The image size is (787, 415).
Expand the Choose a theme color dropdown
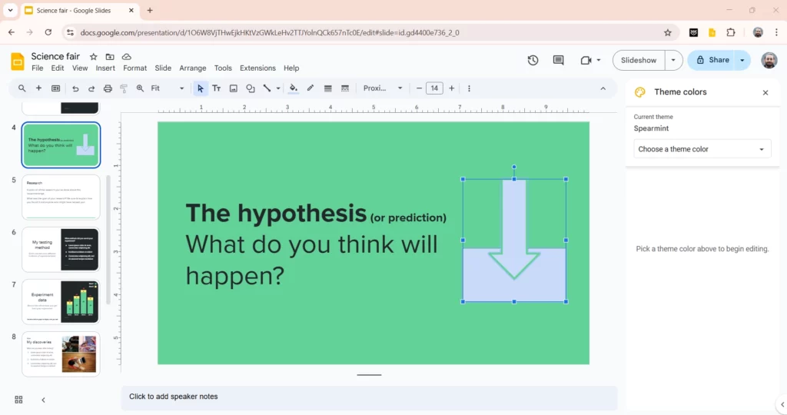[702, 149]
